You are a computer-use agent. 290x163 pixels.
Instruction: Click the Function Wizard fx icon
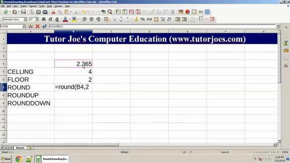[31, 26]
